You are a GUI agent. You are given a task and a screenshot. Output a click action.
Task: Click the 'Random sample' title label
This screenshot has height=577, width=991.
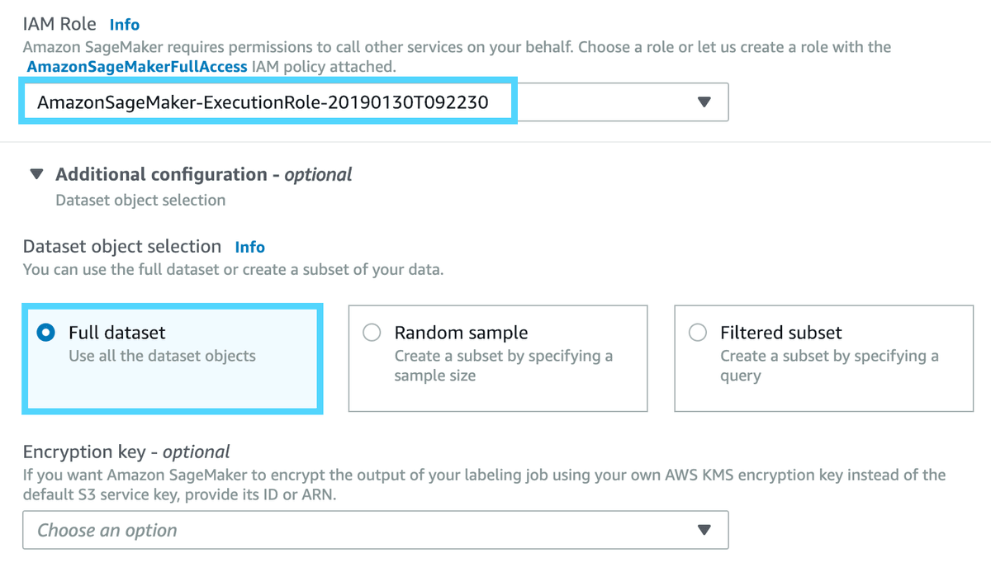pyautogui.click(x=461, y=333)
